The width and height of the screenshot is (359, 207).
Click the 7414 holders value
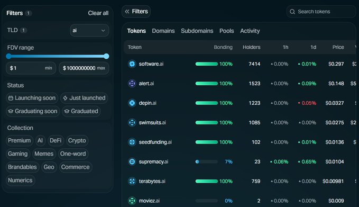(x=254, y=64)
